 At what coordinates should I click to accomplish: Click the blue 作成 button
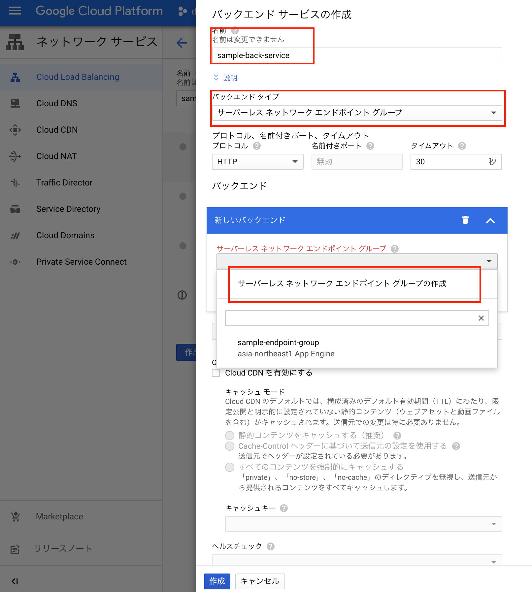pyautogui.click(x=217, y=581)
